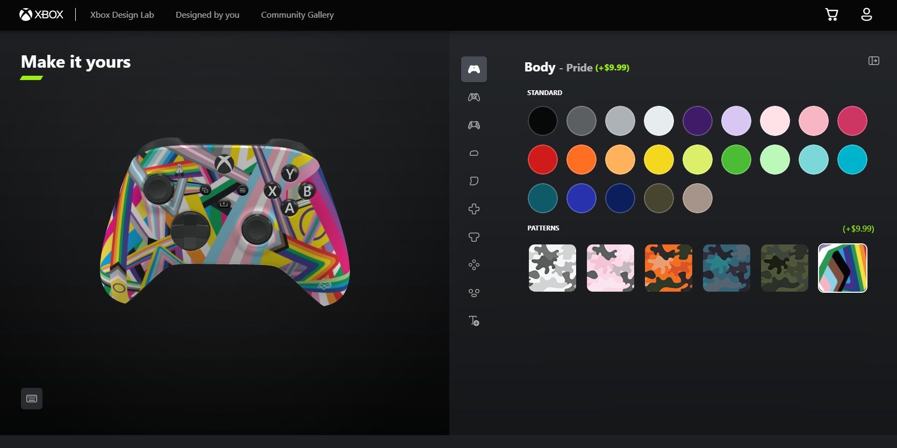The image size is (897, 448).
Task: Open the shopping cart
Action: 831,15
